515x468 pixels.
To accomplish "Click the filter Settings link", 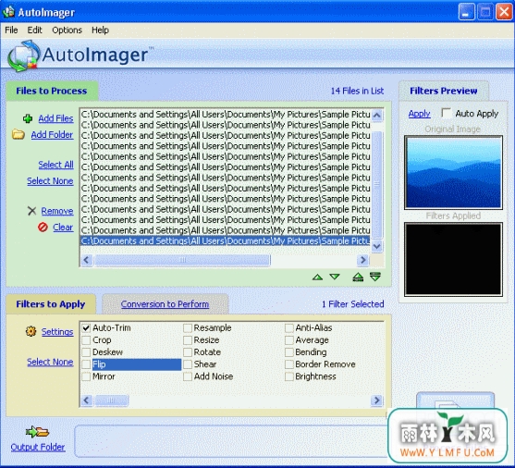I will pos(57,332).
